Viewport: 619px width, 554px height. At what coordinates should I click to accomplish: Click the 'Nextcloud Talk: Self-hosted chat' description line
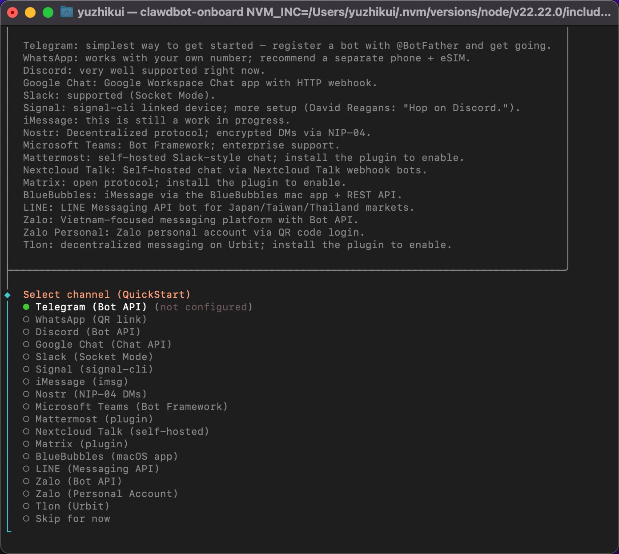pyautogui.click(x=225, y=170)
